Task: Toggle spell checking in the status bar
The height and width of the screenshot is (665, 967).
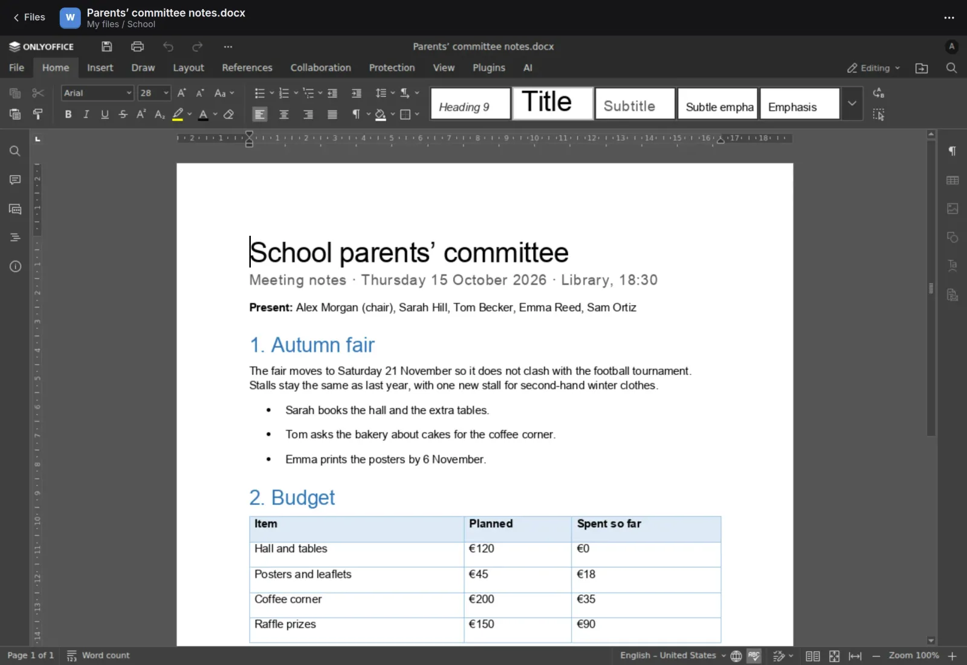Action: point(754,656)
